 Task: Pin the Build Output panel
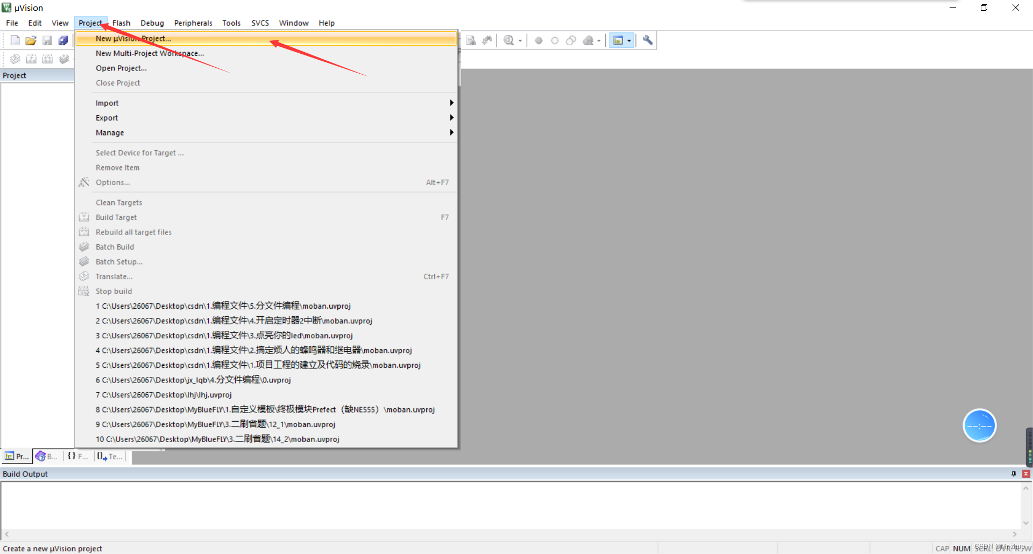point(1014,474)
